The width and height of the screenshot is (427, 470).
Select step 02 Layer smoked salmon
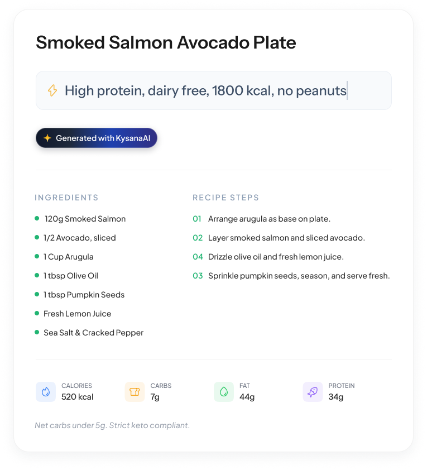(x=286, y=238)
